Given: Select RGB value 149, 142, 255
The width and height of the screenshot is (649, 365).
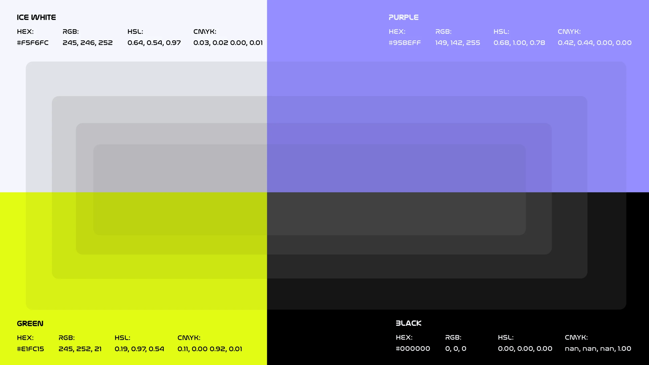Looking at the screenshot, I should (x=458, y=43).
